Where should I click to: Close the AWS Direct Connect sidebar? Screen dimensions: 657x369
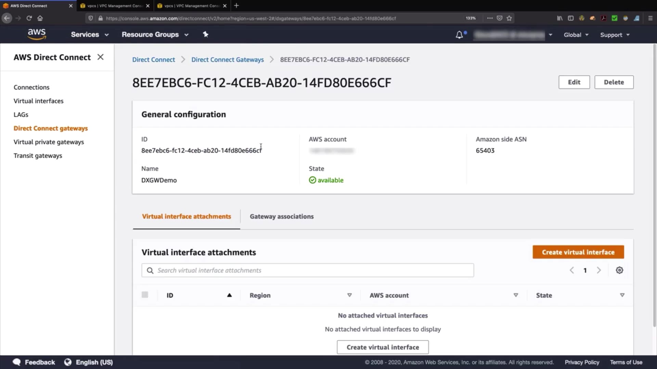[x=100, y=57]
